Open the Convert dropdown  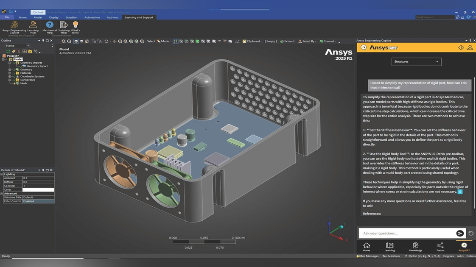tap(328, 41)
